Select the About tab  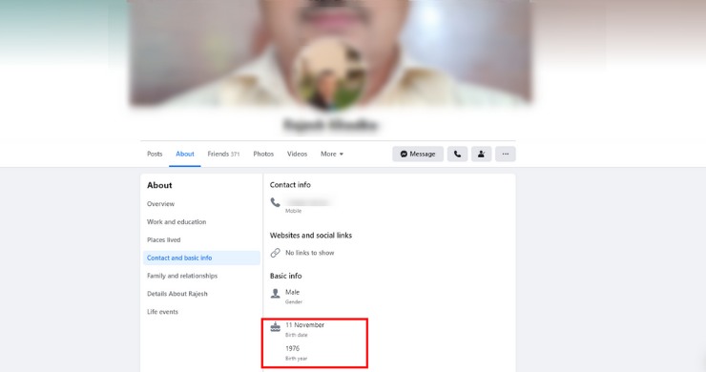(184, 154)
